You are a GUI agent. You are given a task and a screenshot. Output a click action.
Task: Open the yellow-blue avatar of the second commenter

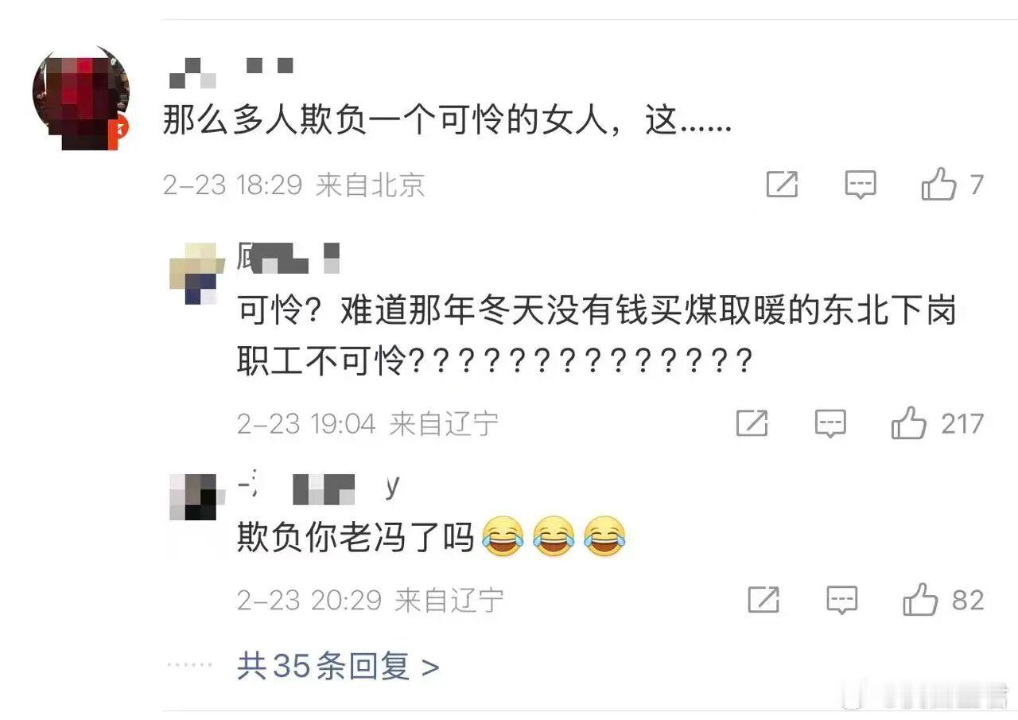pos(193,273)
